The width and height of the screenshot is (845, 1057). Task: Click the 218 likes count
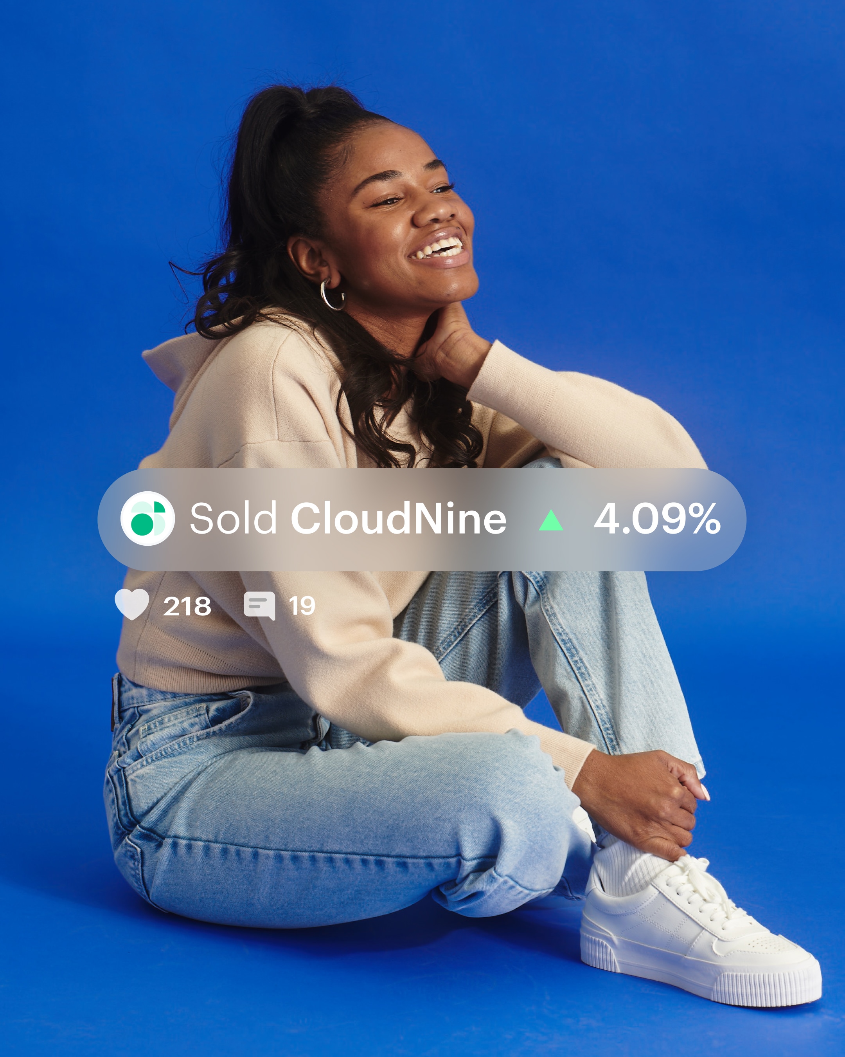click(x=187, y=606)
